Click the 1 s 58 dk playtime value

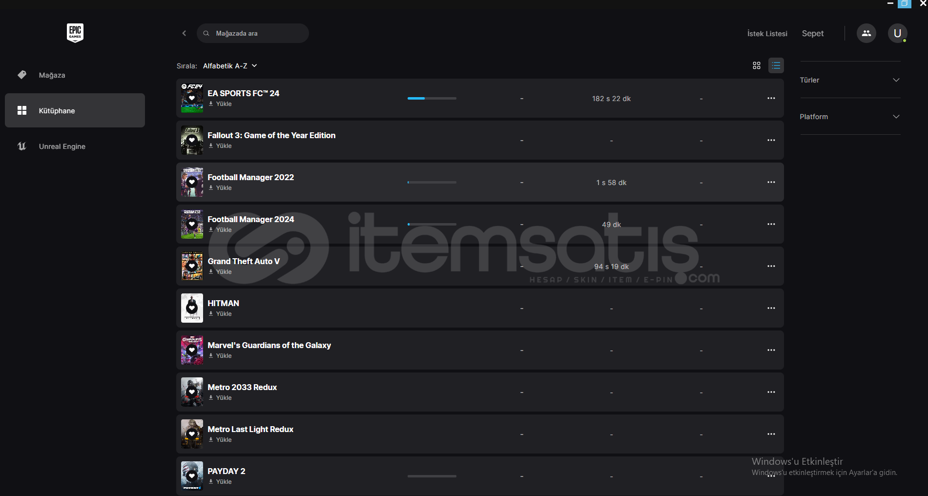[x=612, y=183]
